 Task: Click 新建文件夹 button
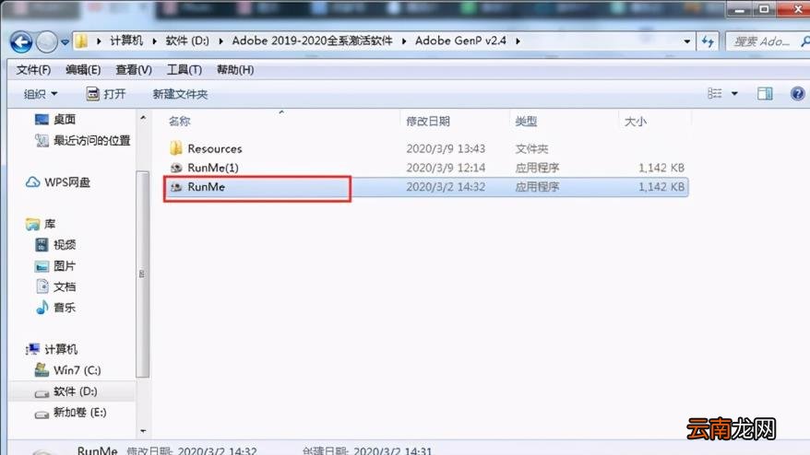(x=180, y=94)
